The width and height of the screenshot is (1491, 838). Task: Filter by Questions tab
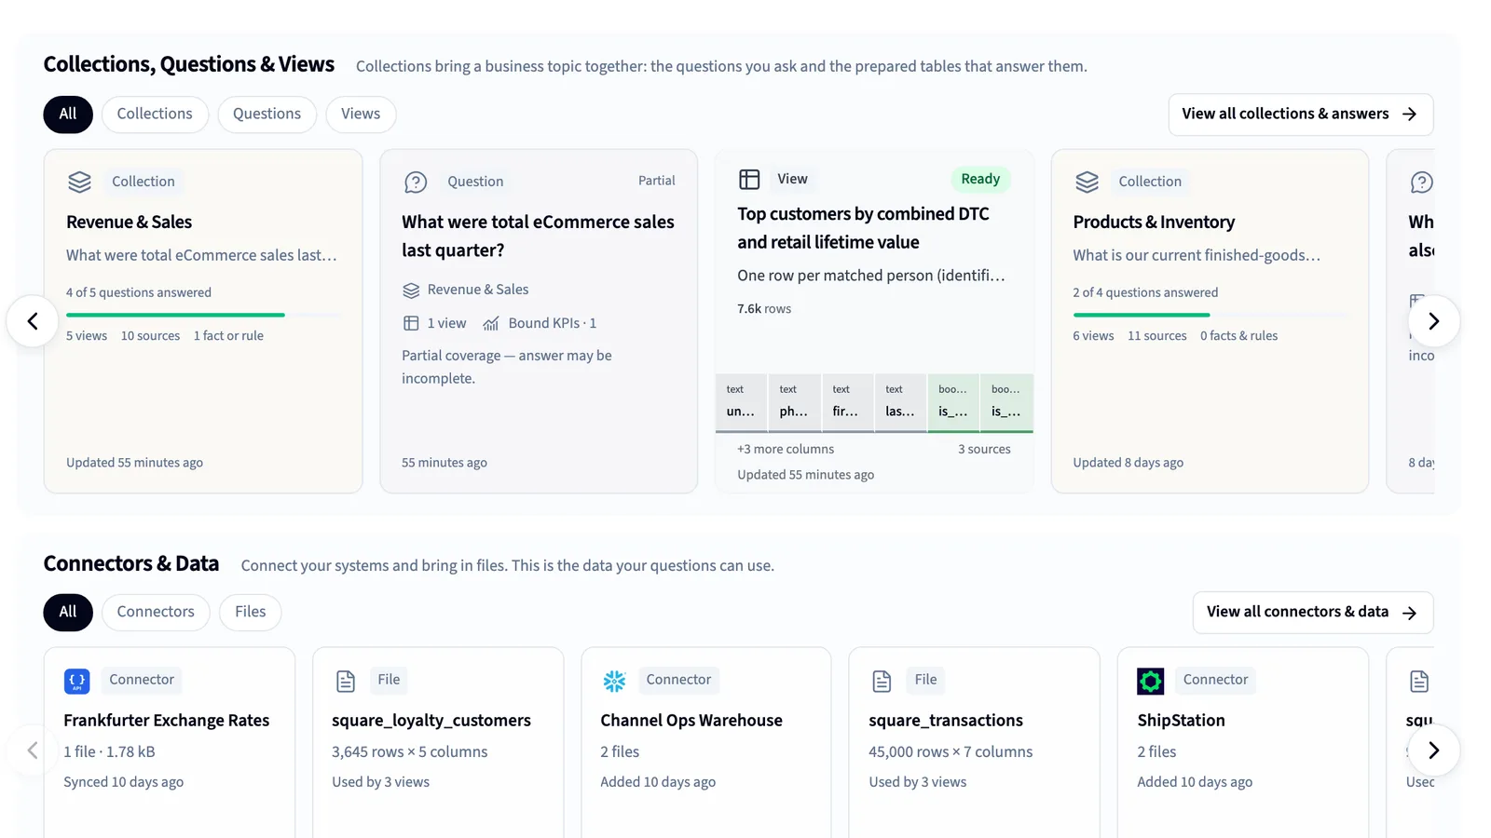click(x=267, y=114)
